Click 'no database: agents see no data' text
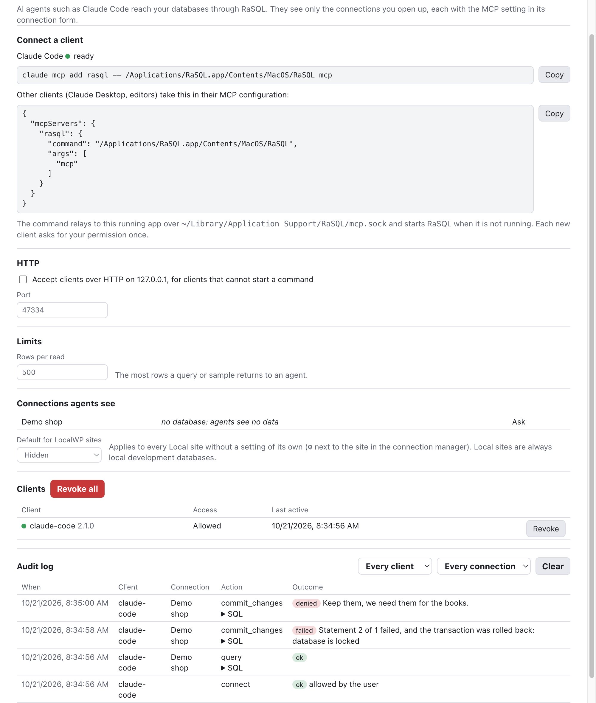The image size is (596, 703). click(220, 422)
